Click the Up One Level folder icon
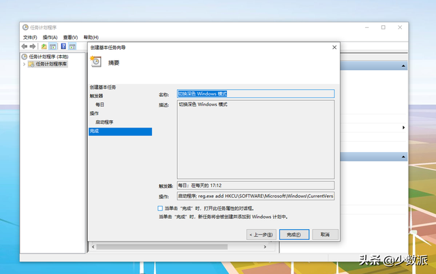The height and width of the screenshot is (274, 436). coord(44,46)
